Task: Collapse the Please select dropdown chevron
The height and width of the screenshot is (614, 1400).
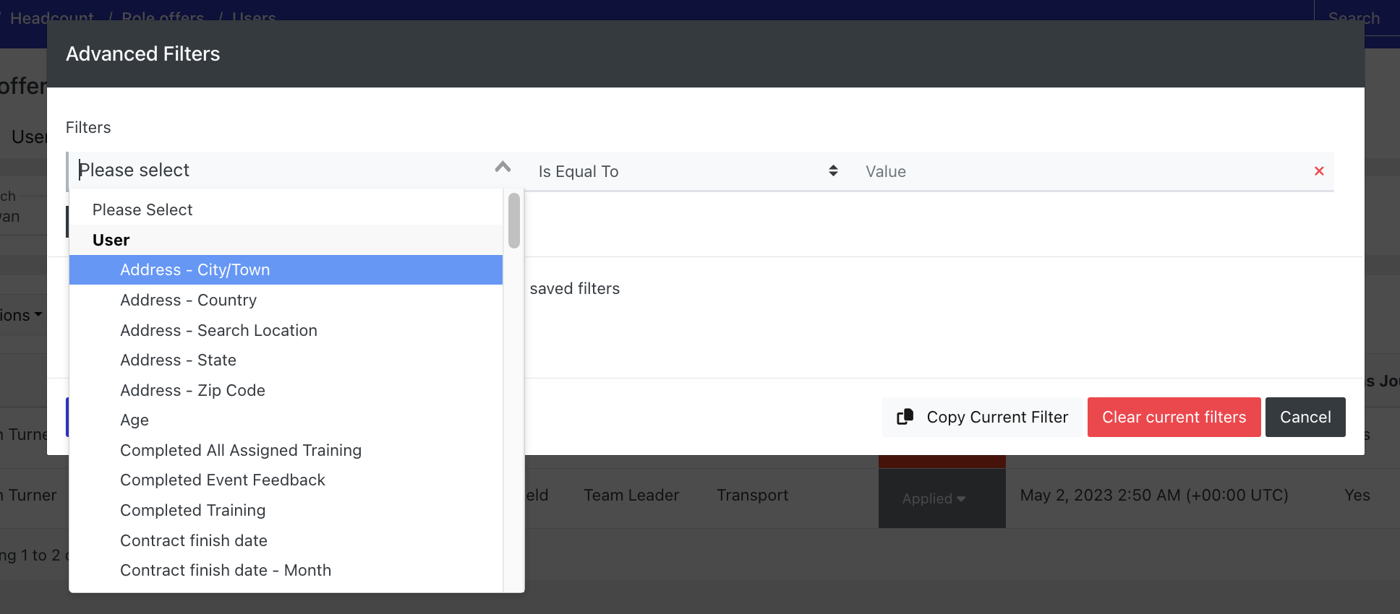Action: 503,168
